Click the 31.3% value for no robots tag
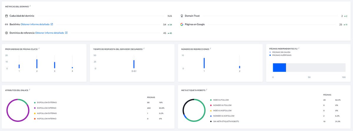Screen dimensions: 353x131 [338, 121]
